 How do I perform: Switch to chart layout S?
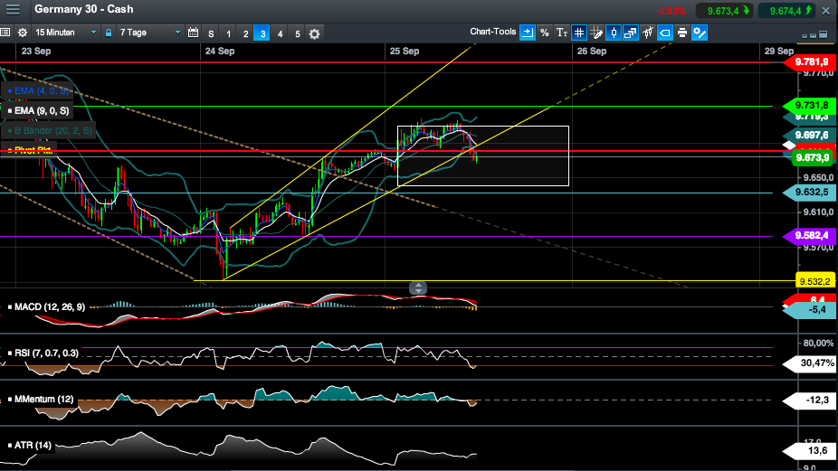pos(211,33)
